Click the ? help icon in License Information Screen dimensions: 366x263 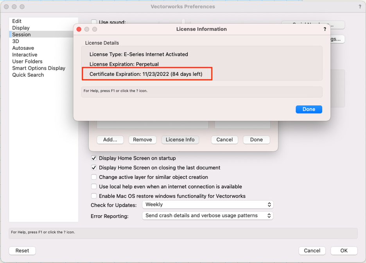[325, 29]
